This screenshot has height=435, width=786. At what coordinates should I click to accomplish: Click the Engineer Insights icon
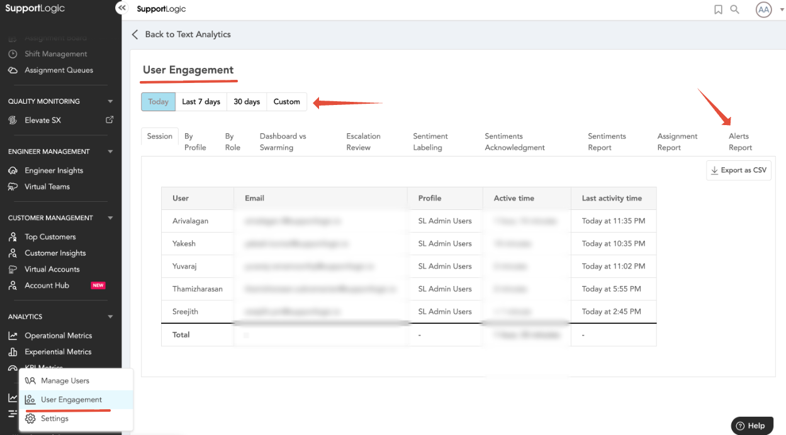click(x=13, y=170)
